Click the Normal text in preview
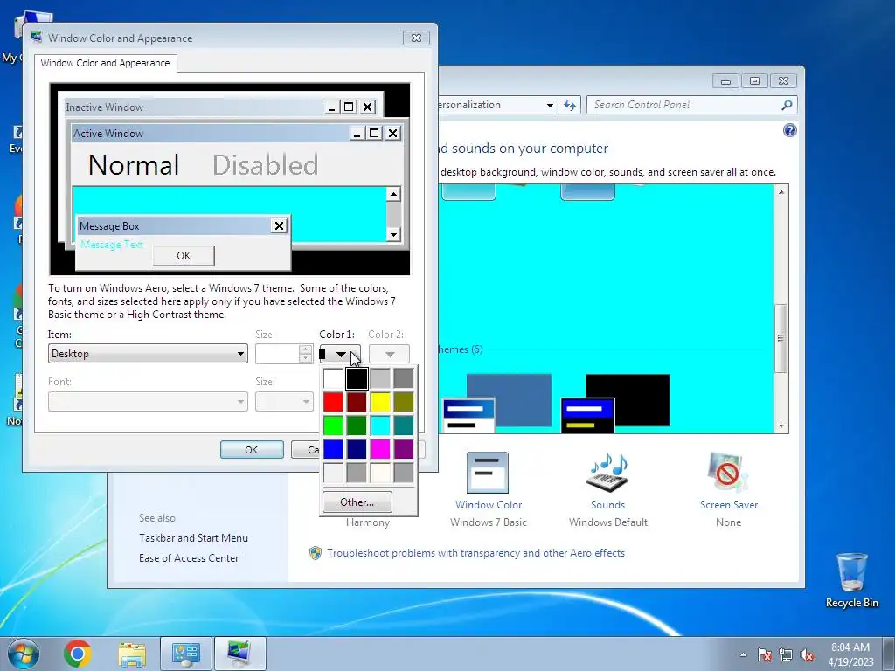Viewport: 895px width, 671px height. [134, 165]
